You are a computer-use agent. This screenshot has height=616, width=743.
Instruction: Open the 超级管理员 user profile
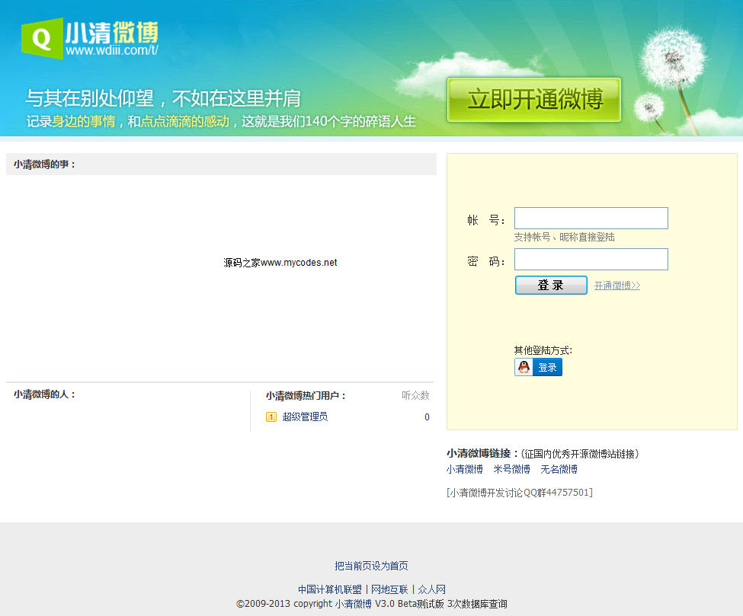(x=305, y=417)
